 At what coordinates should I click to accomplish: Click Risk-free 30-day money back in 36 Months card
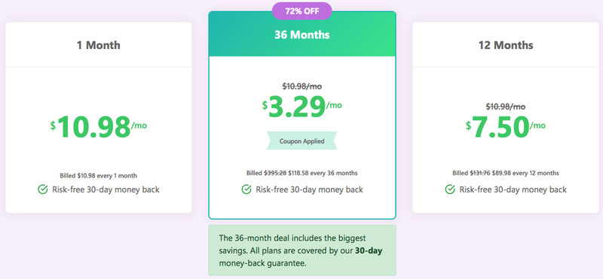tap(309, 190)
